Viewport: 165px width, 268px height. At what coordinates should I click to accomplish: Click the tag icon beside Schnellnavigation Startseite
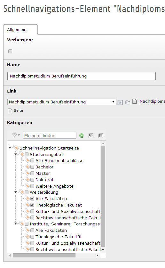pos(16,148)
